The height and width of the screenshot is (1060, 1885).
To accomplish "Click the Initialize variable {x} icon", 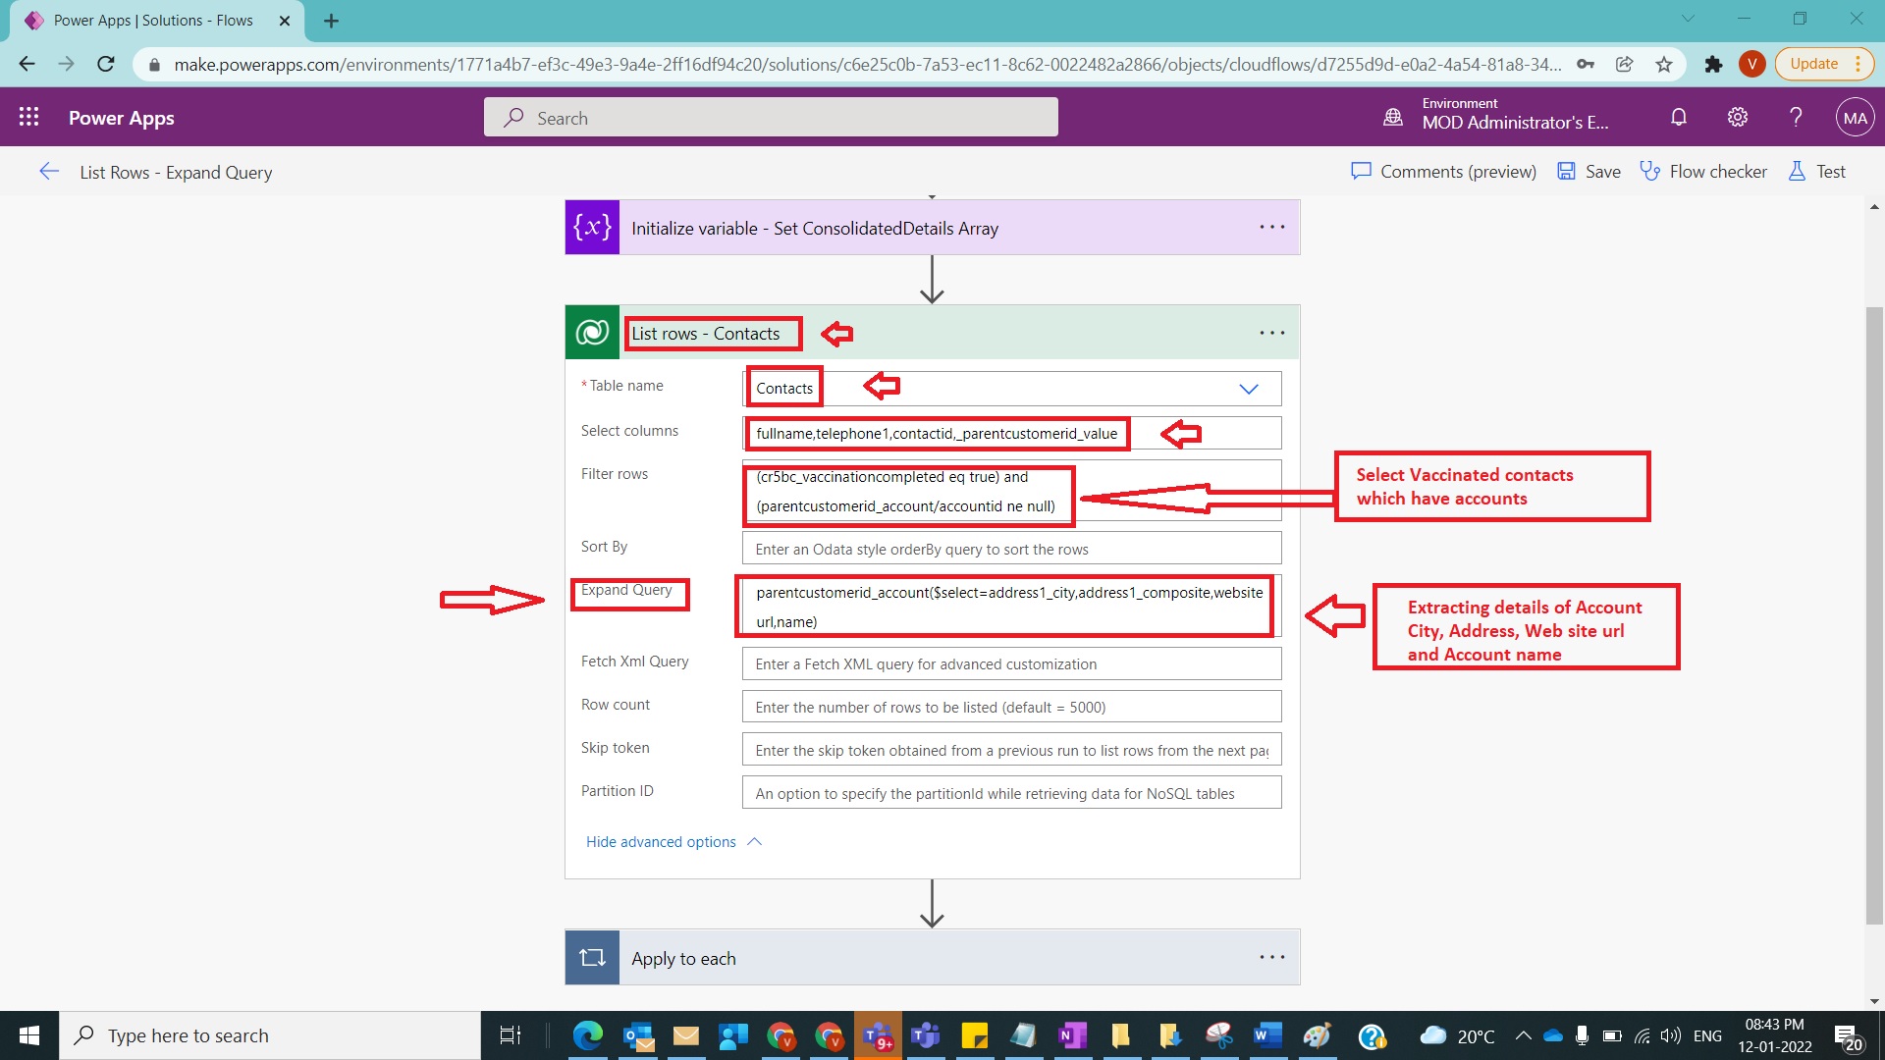I will [x=592, y=227].
